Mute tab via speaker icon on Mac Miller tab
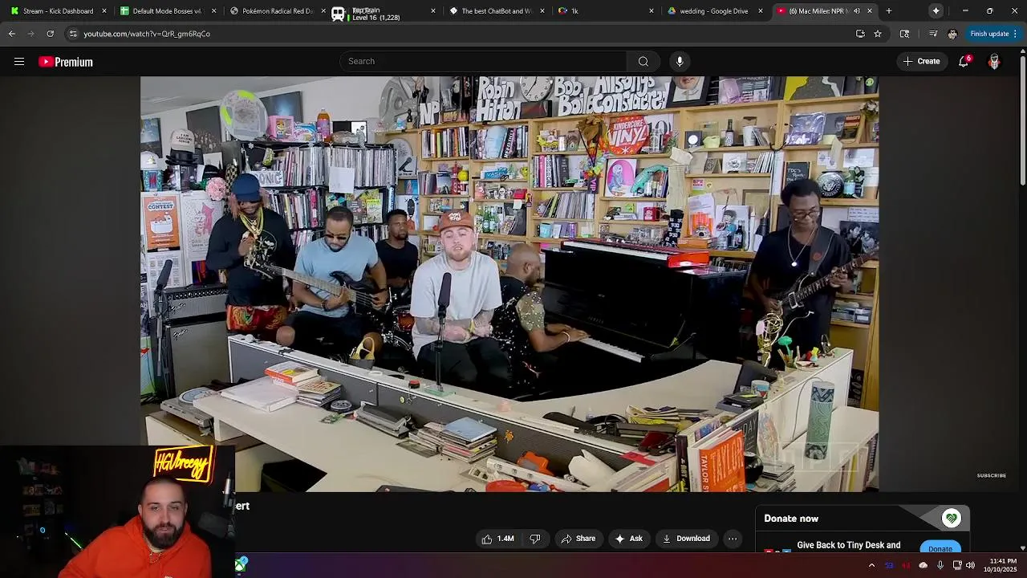 coord(857,11)
